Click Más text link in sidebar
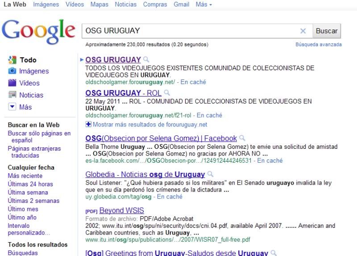Screen dimensions: 357x256 click(25, 107)
